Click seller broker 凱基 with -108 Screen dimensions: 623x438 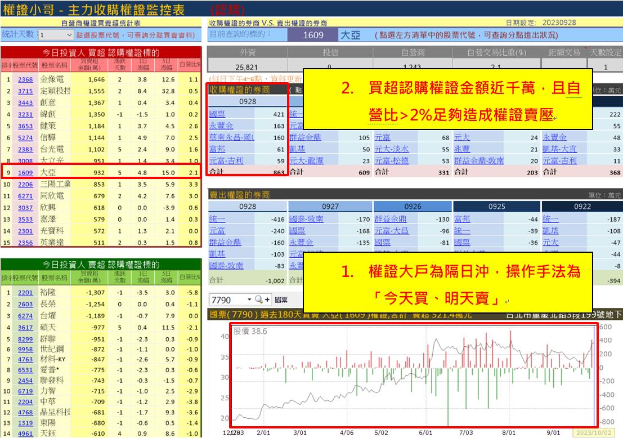[551, 230]
